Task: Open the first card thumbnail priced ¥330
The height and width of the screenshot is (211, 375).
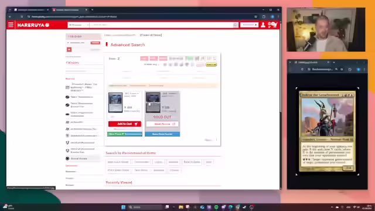Action: pos(115,103)
